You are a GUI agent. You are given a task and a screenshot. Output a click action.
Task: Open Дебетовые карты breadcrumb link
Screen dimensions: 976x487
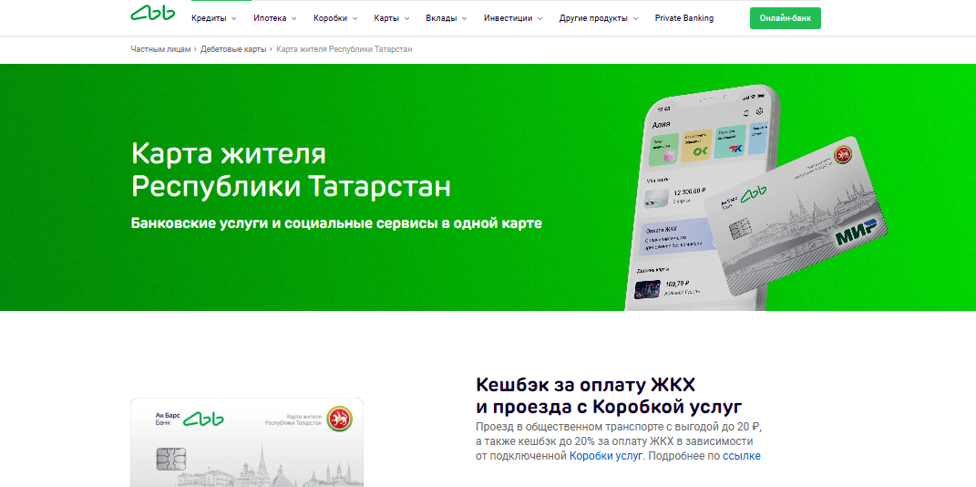[233, 49]
